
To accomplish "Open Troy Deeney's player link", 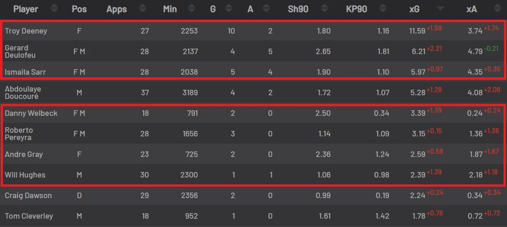I will 26,31.
